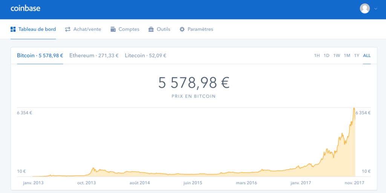
Task: Open the Paramètres page
Action: 196,29
